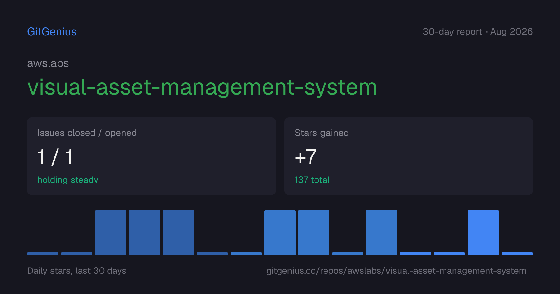Click the 'Stars gained' label

pyautogui.click(x=322, y=133)
